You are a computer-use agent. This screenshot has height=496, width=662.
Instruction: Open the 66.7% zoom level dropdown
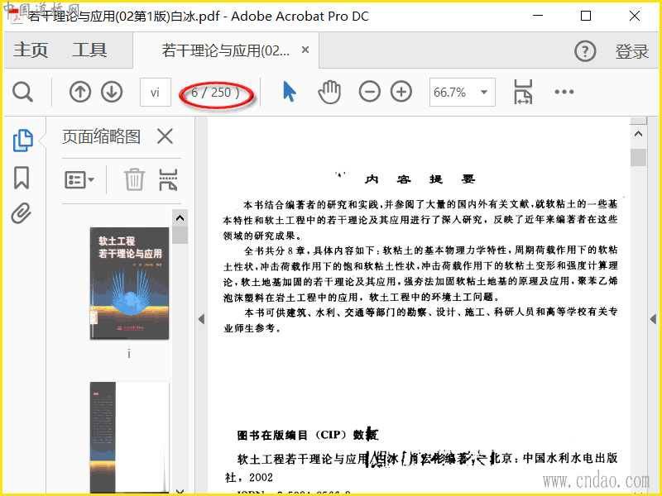[463, 92]
